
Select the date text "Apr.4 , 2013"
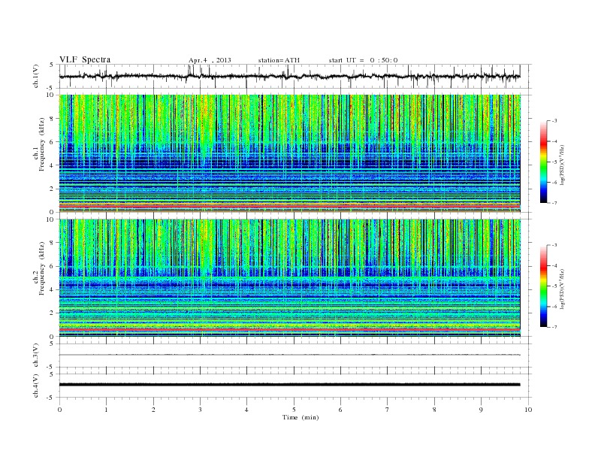pos(210,60)
